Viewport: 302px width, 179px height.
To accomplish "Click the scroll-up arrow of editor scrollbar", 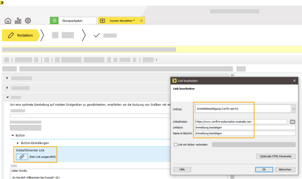I will (232, 75).
